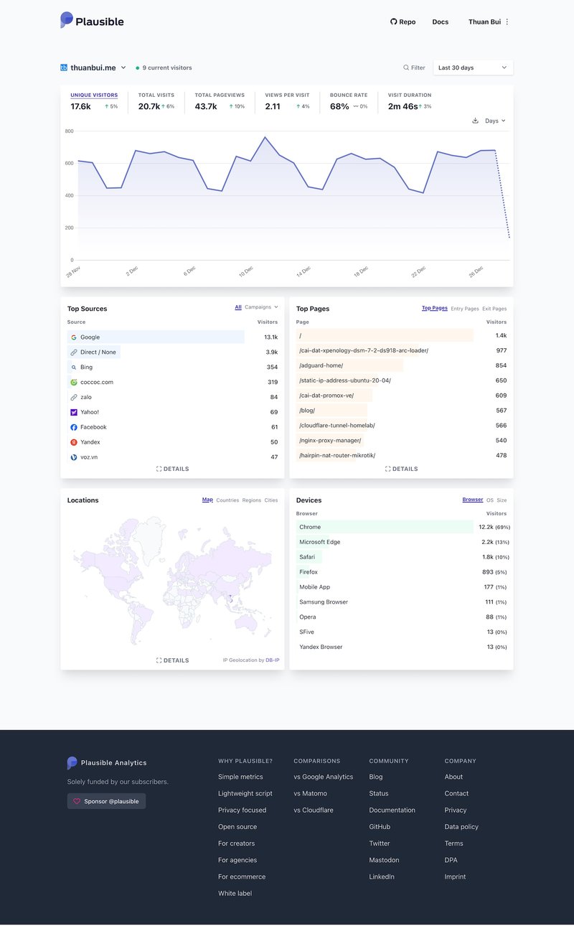Click the heart Sponsor @plausible button
Viewport: 574px width, 926px height.
106,801
